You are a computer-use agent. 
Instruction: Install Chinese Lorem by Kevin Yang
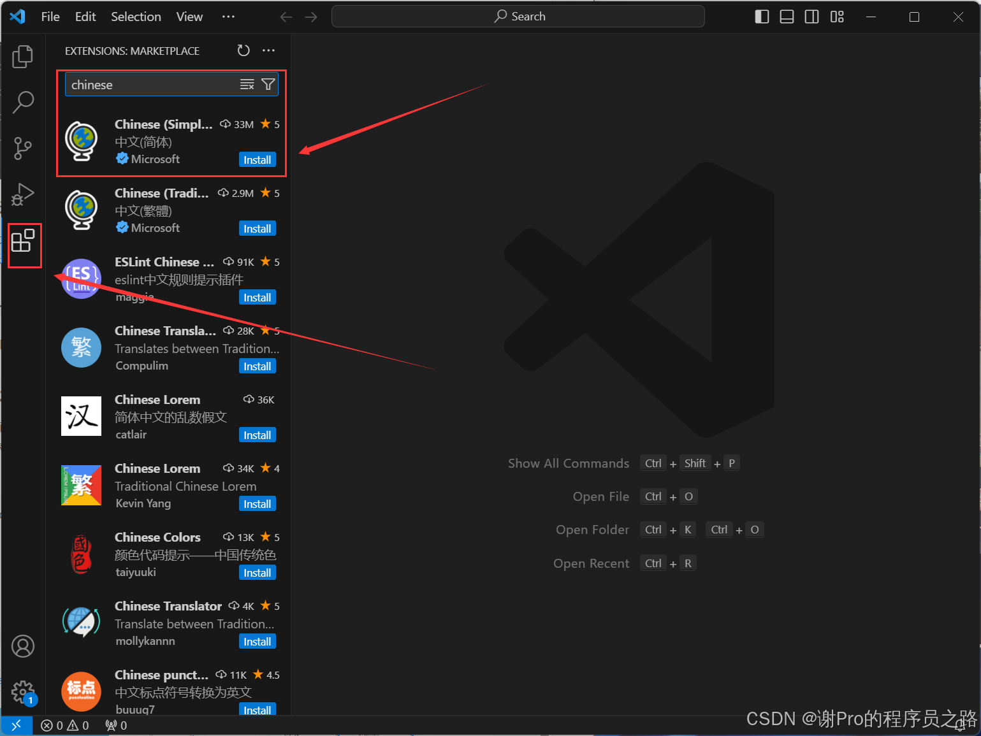click(x=258, y=503)
